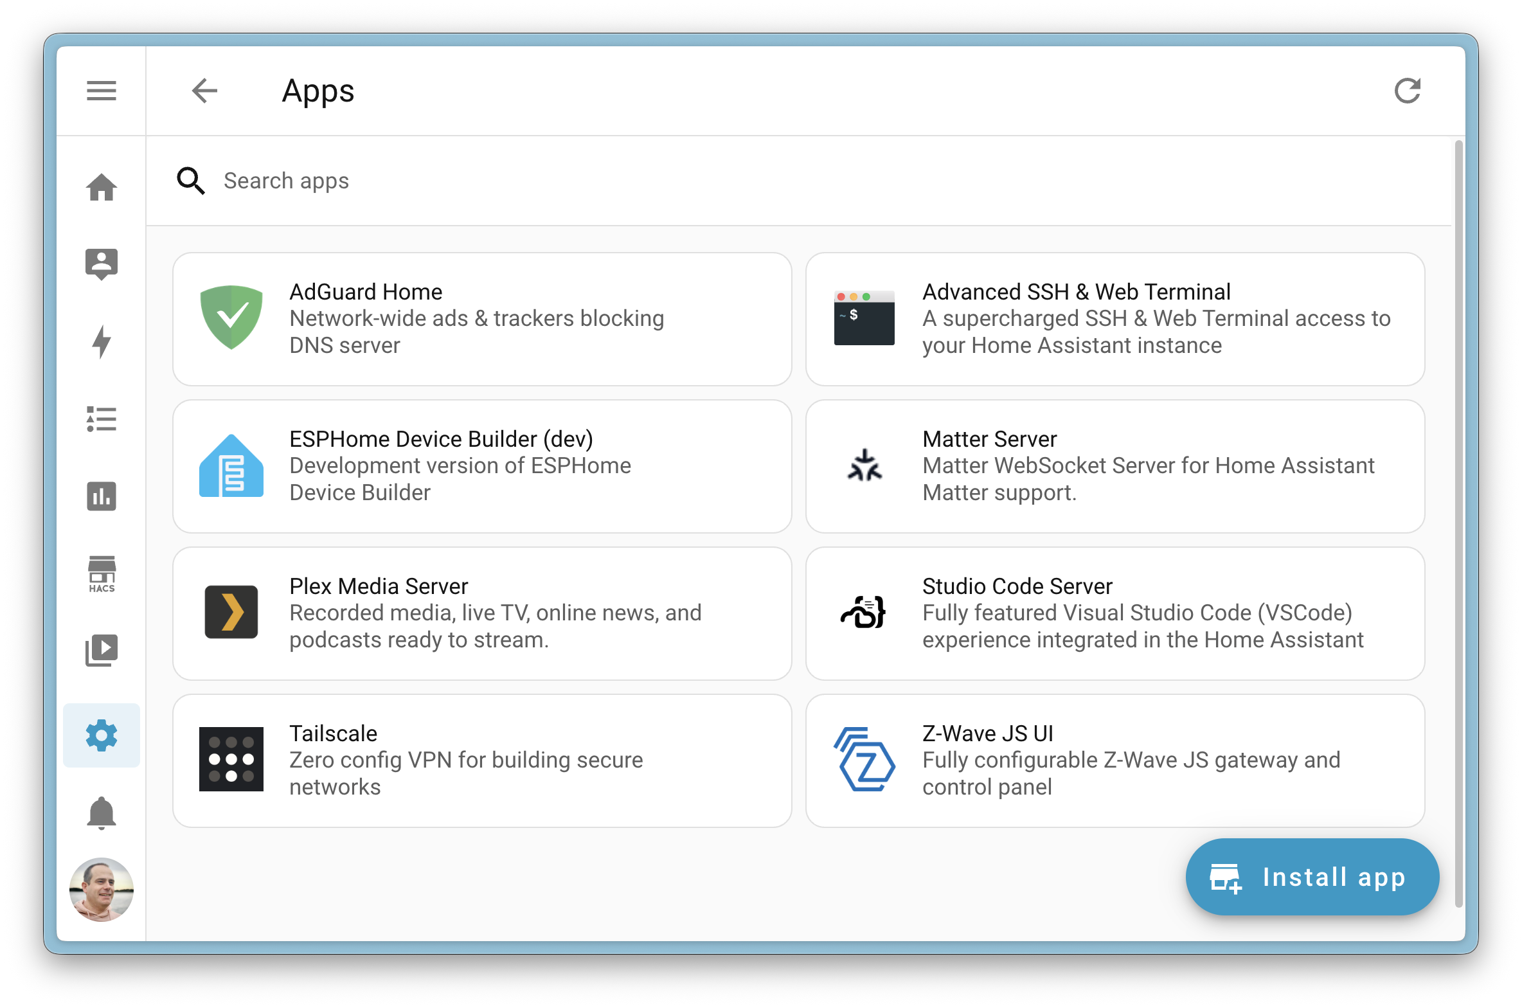Open the History bar-chart icon
This screenshot has width=1522, height=1008.
point(101,496)
